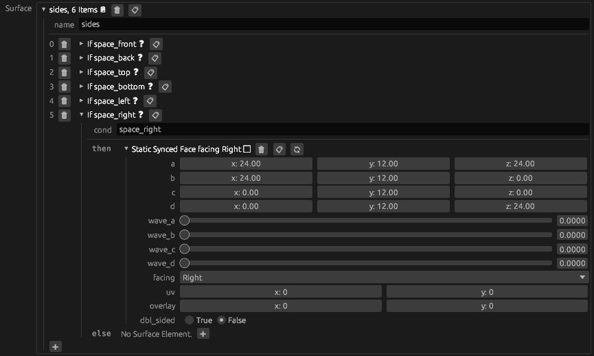
Task: Add an else surface element with plus button
Action: pyautogui.click(x=203, y=334)
